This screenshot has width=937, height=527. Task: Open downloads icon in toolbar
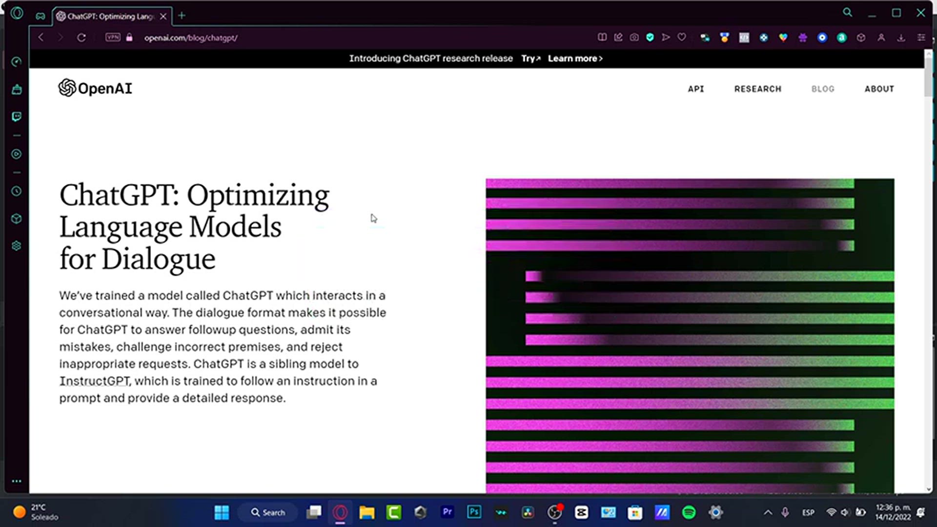point(901,38)
